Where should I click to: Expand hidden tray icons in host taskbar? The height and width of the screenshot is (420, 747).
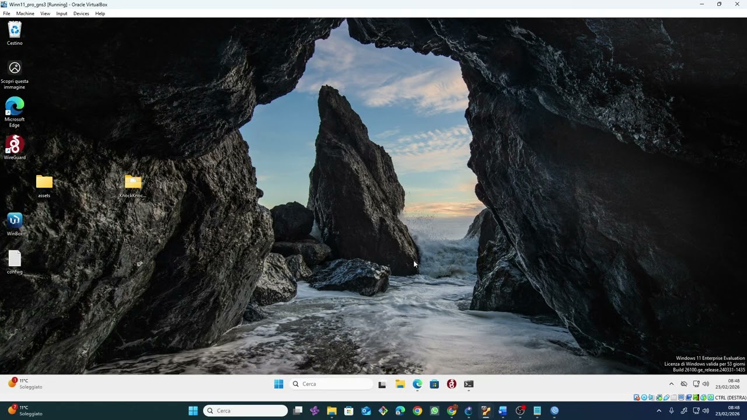(x=659, y=411)
